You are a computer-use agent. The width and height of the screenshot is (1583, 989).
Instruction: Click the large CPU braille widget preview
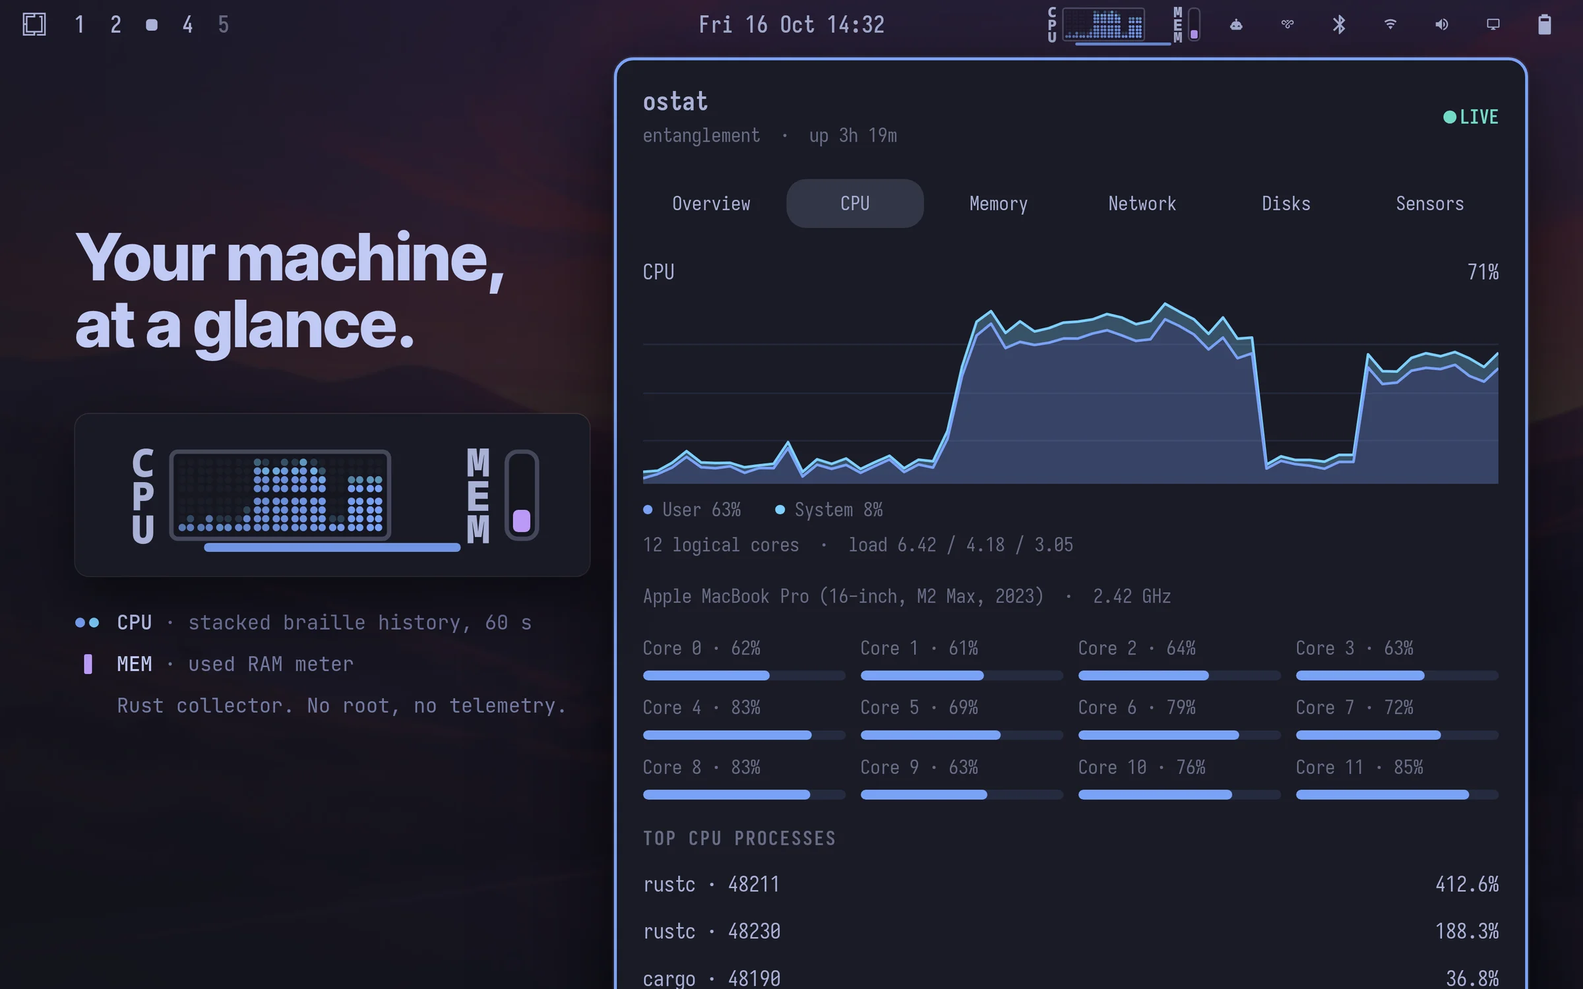280,494
